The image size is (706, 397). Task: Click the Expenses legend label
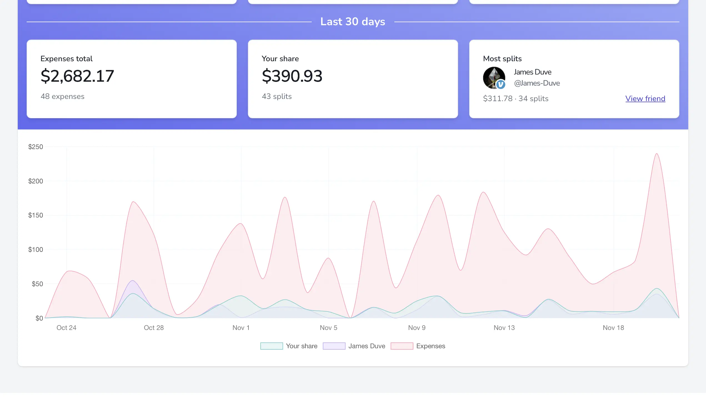click(x=430, y=346)
